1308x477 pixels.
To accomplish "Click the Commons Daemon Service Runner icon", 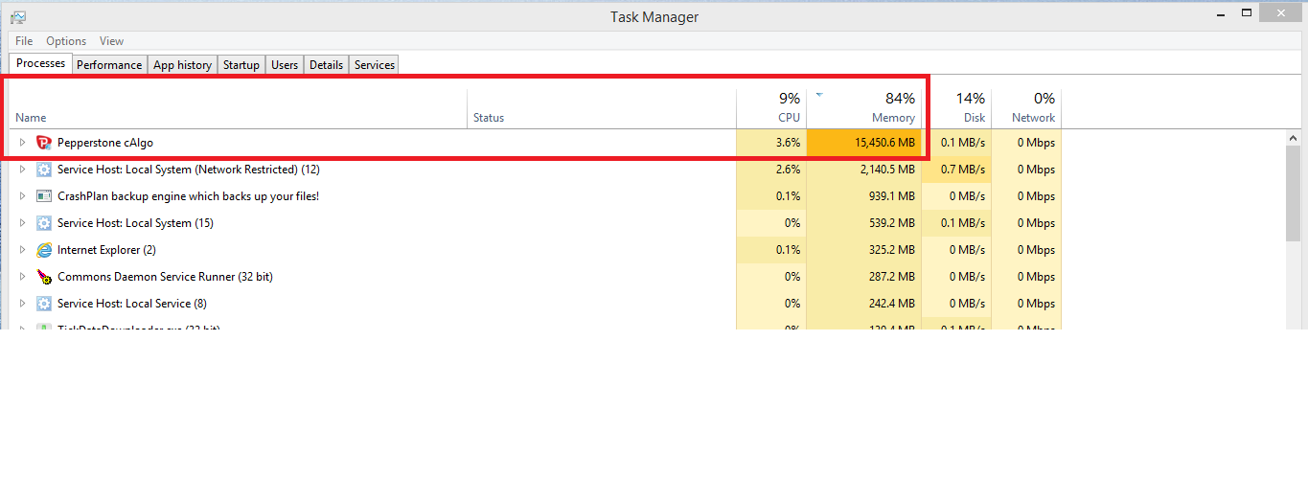I will [x=43, y=277].
